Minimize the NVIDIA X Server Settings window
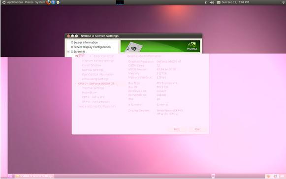Screen dimensions: 286x179 (72, 36)
